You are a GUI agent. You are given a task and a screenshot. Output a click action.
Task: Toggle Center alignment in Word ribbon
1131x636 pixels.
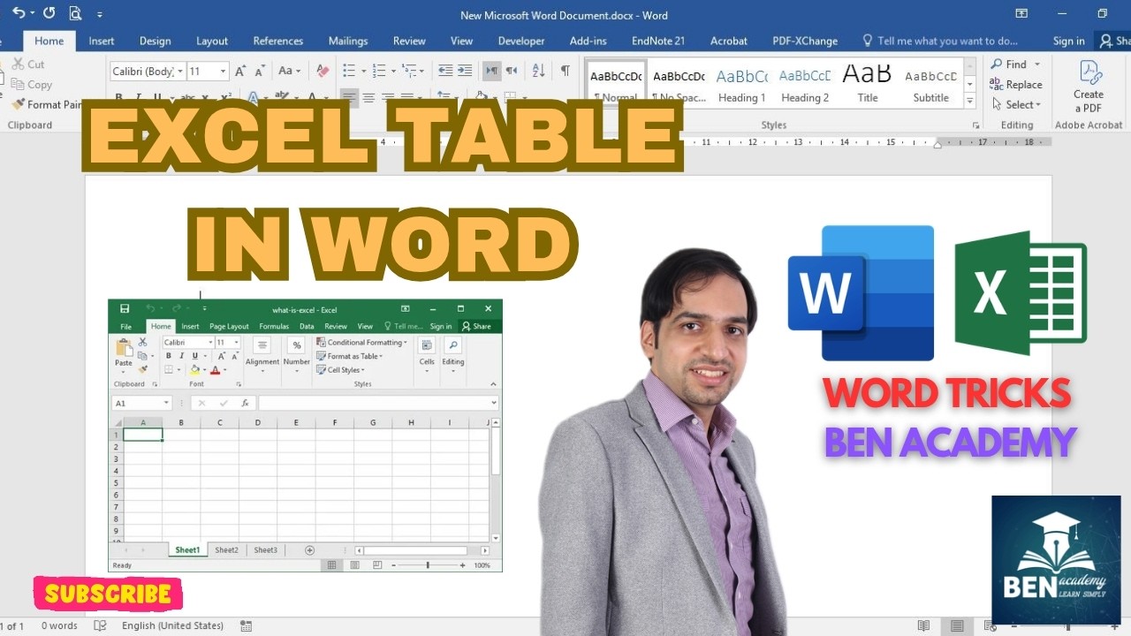368,97
